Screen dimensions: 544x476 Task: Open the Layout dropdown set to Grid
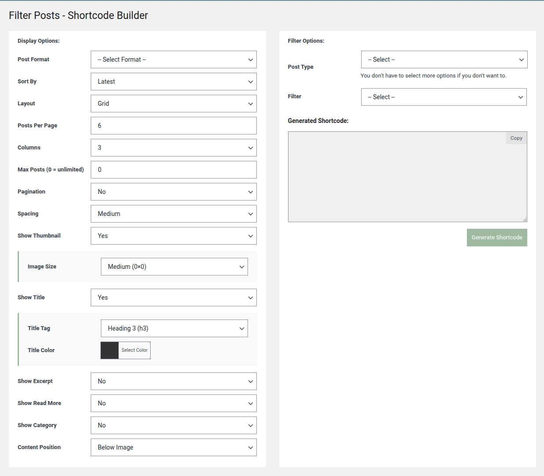click(x=174, y=104)
